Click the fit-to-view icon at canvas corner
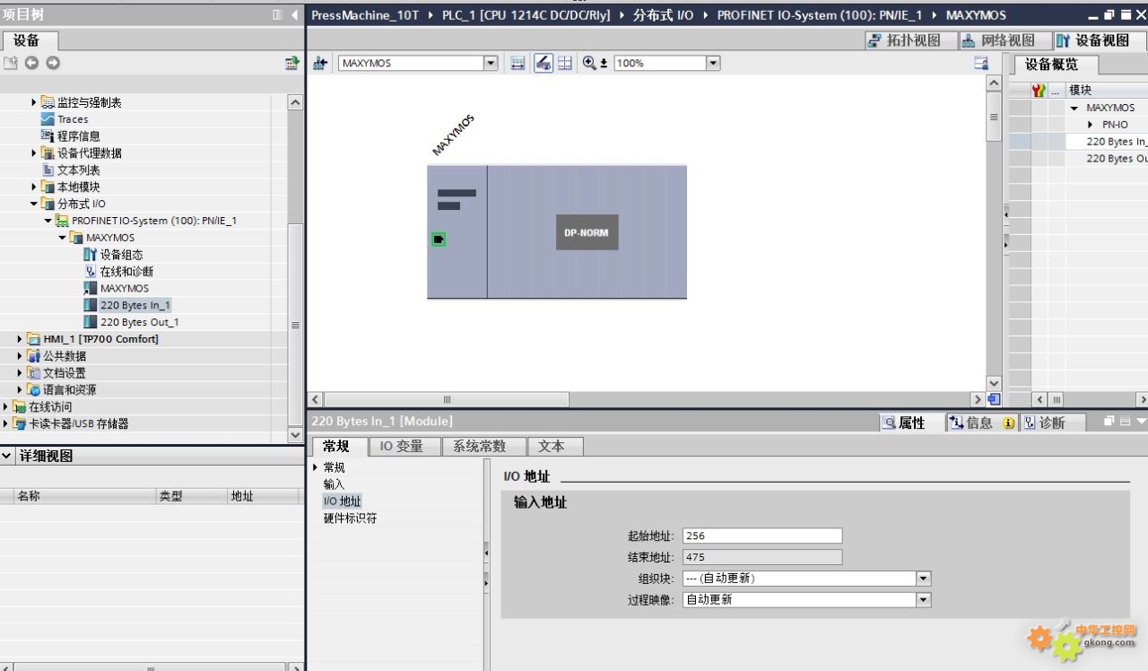This screenshot has height=671, width=1148. tap(994, 399)
